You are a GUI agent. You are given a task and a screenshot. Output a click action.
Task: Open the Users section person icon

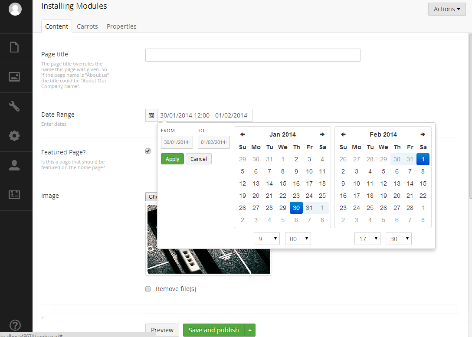14,165
